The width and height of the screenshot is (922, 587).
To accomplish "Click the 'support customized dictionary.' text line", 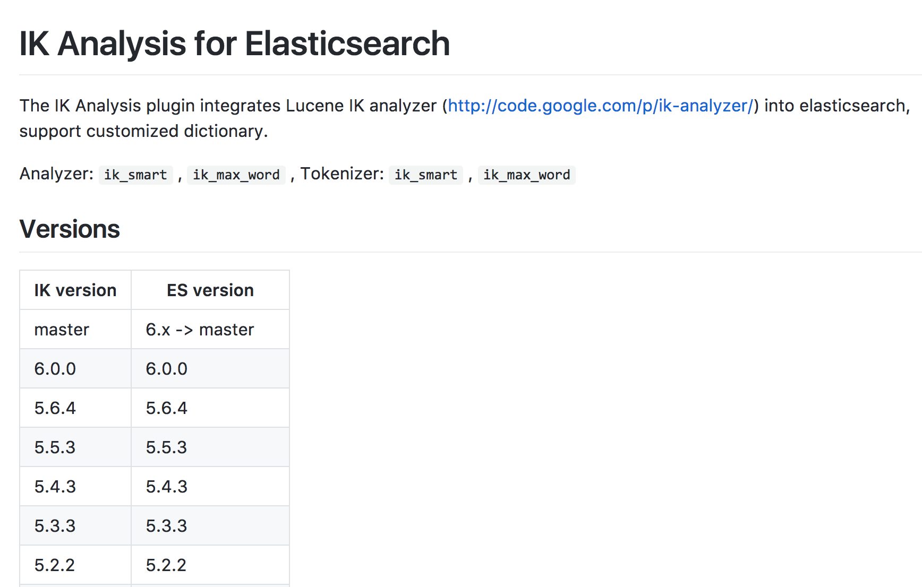I will (143, 131).
